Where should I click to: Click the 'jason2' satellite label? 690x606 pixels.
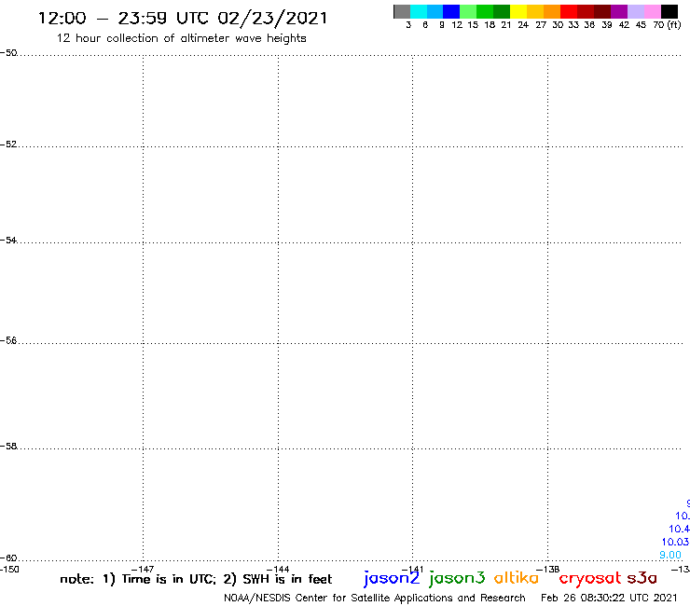392,578
